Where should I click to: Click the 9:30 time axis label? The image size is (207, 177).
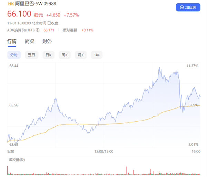pos(11,152)
